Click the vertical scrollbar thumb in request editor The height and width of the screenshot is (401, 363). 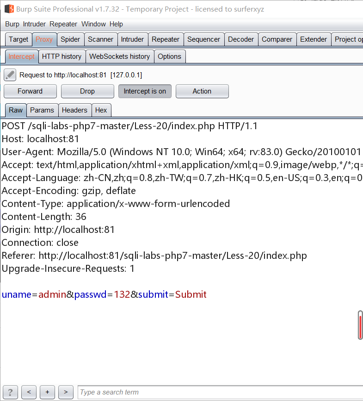(x=360, y=325)
